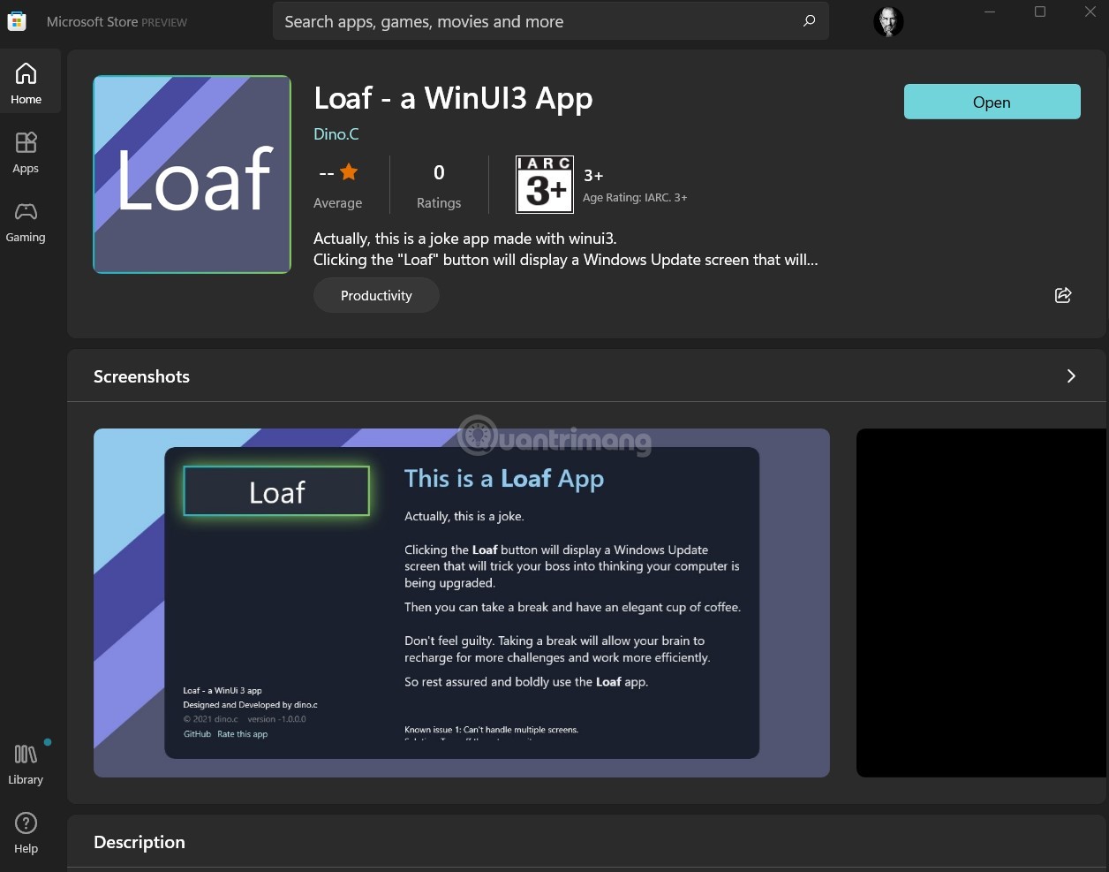Go to Apps section in sidebar

[x=26, y=153]
